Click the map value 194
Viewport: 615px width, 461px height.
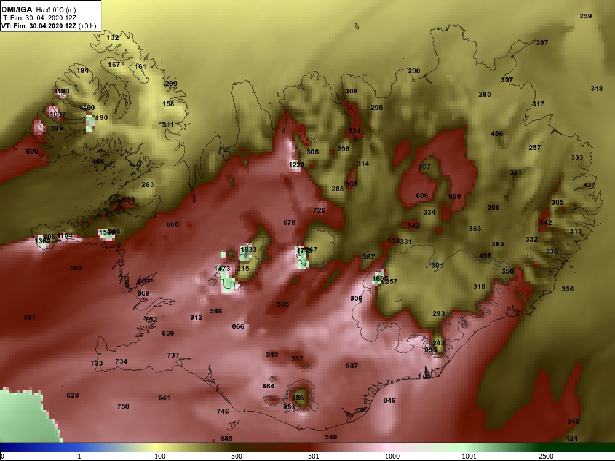click(82, 71)
